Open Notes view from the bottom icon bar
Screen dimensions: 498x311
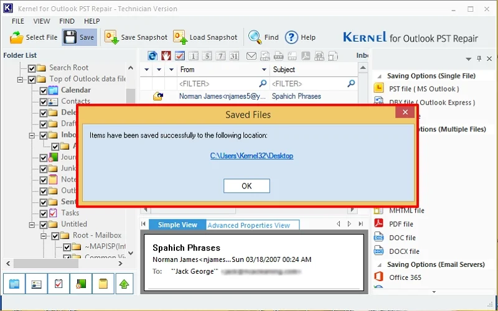[x=103, y=284]
